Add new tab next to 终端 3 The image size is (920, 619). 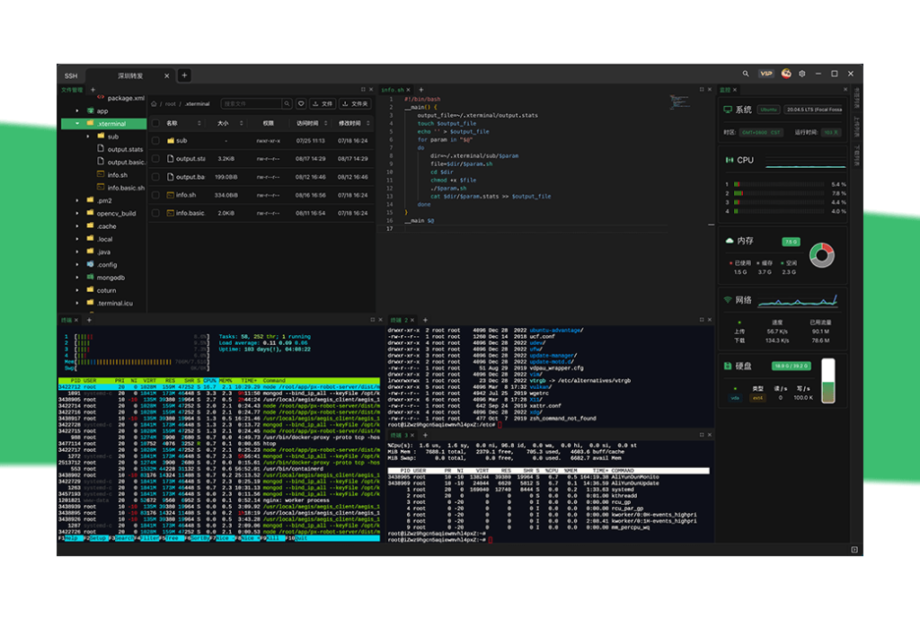click(x=425, y=435)
